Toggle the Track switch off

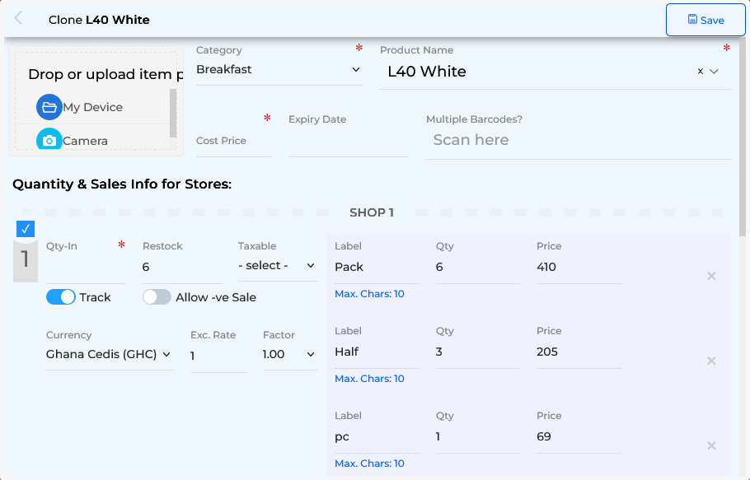(61, 297)
